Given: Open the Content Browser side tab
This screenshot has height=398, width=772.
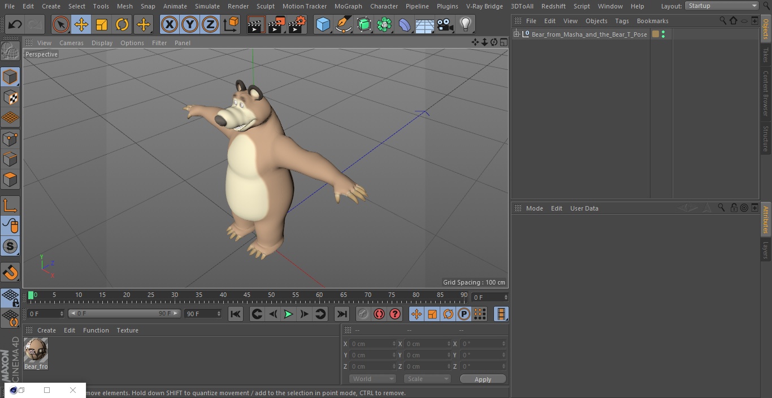Looking at the screenshot, I should click(x=766, y=93).
